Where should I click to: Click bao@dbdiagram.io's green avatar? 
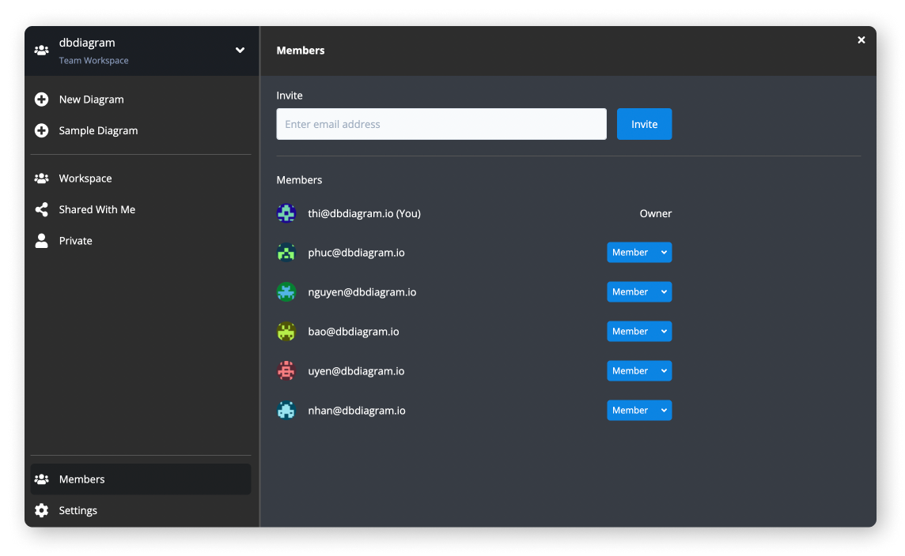(x=286, y=331)
